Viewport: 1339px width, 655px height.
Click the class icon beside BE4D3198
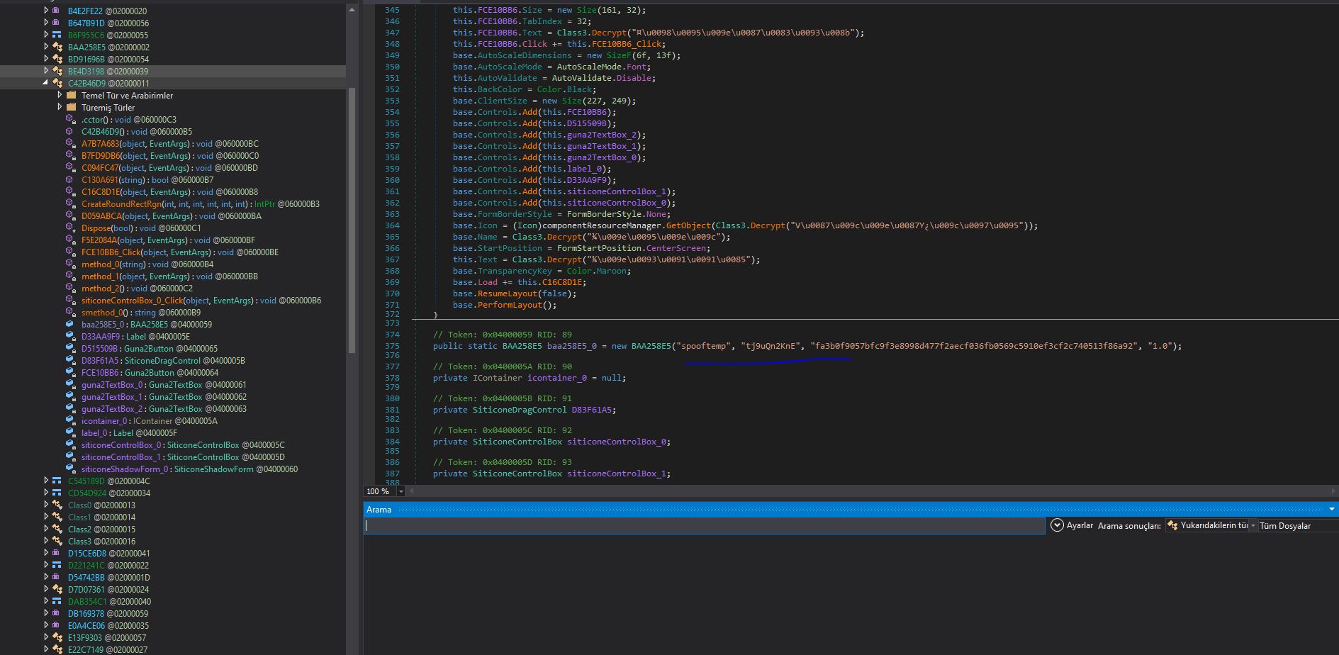pos(57,72)
